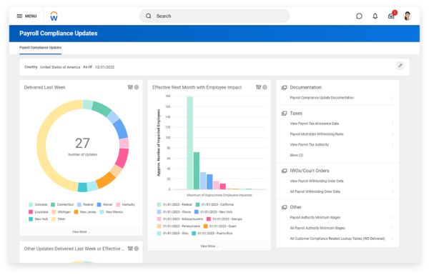
Task: Click the Colorado legend swatch
Action: (31, 204)
